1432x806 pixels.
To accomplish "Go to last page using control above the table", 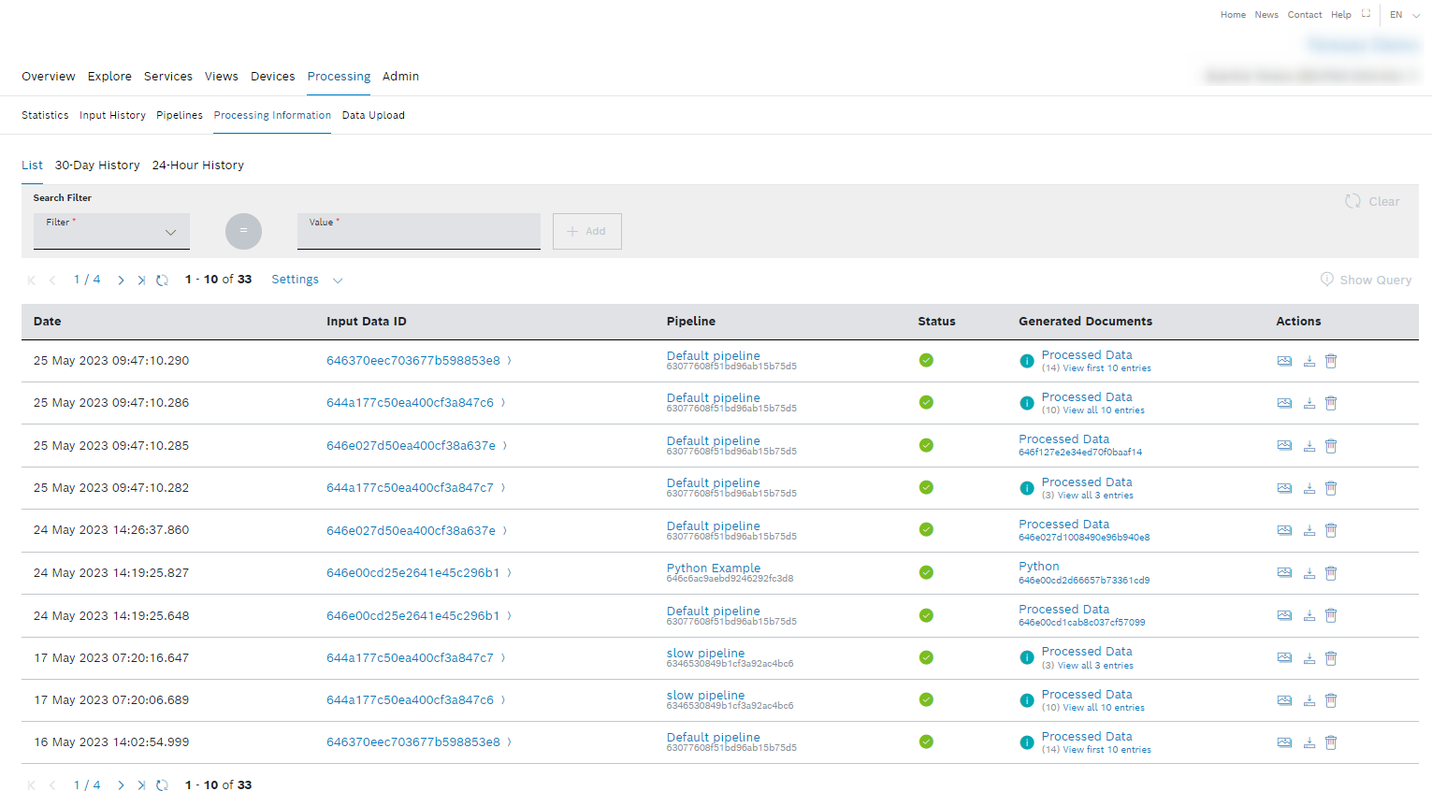I will coord(141,281).
